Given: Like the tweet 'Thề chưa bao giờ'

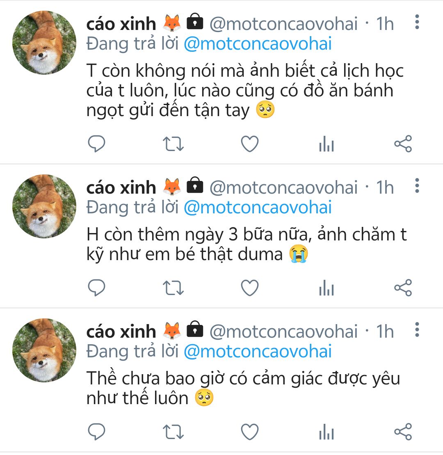Looking at the screenshot, I should (249, 431).
